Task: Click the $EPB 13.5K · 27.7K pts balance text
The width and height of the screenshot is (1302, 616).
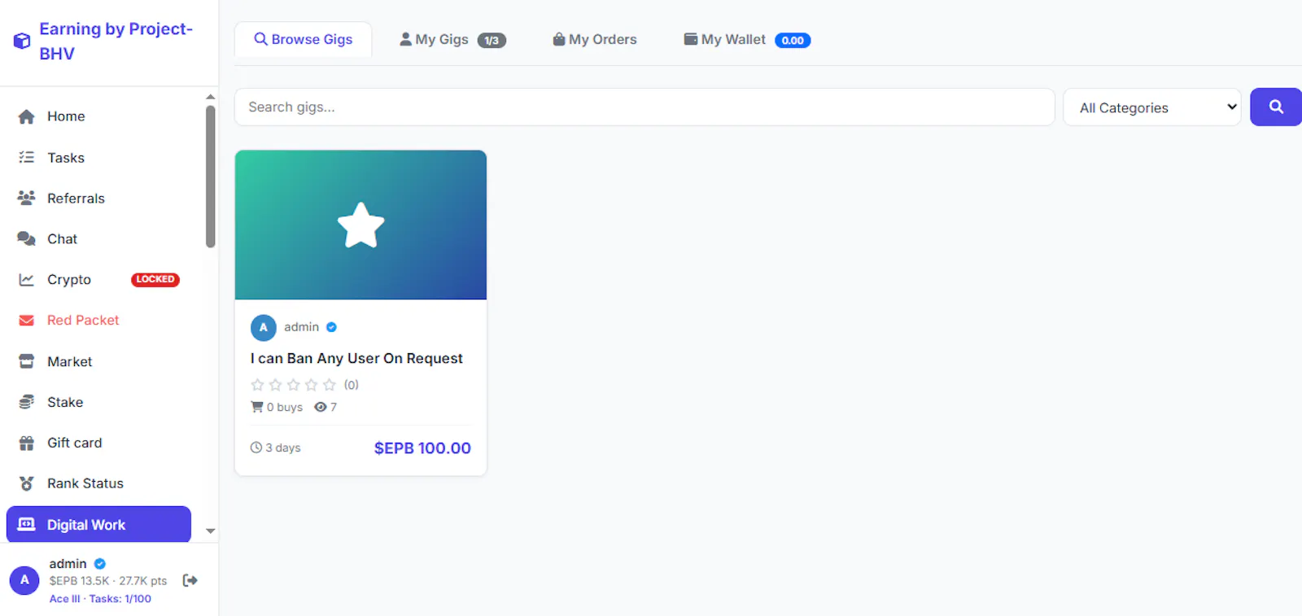Action: [108, 581]
